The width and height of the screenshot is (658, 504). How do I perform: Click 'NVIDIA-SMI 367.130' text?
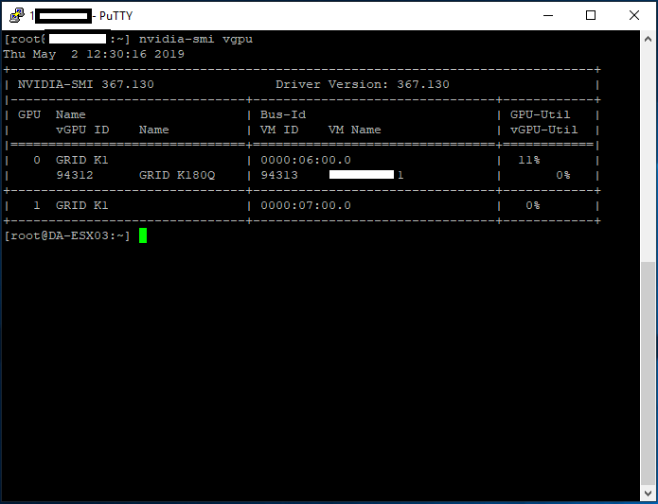coord(85,84)
